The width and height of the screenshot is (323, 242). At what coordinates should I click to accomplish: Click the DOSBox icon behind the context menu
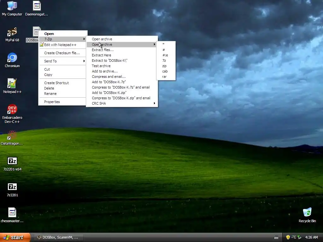pyautogui.click(x=35, y=31)
